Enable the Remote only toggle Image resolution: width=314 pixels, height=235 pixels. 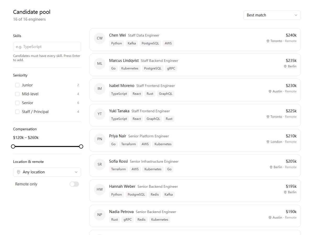tap(74, 184)
